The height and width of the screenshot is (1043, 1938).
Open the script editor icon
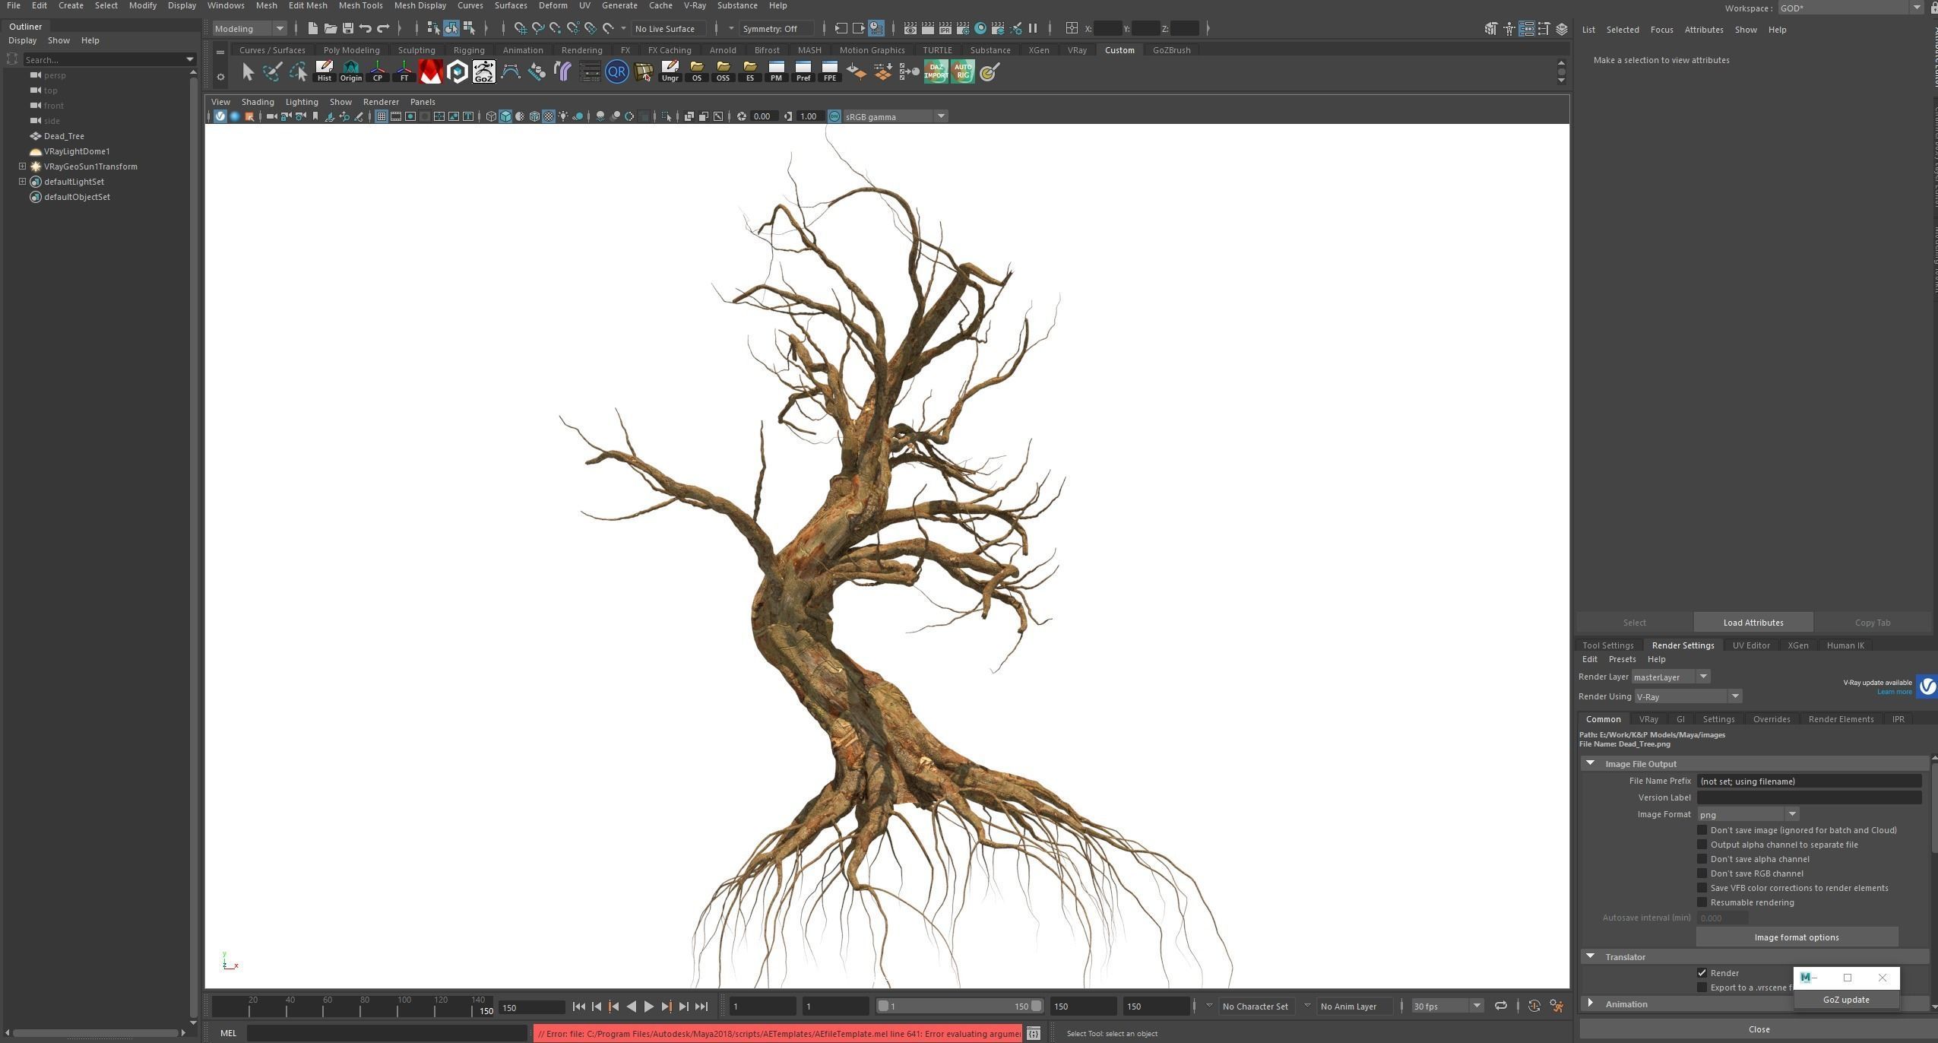(1034, 1033)
